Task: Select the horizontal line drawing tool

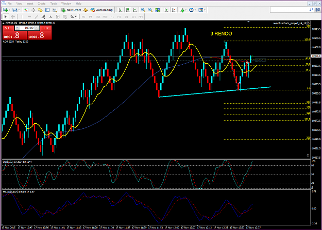Action: tap(29, 17)
